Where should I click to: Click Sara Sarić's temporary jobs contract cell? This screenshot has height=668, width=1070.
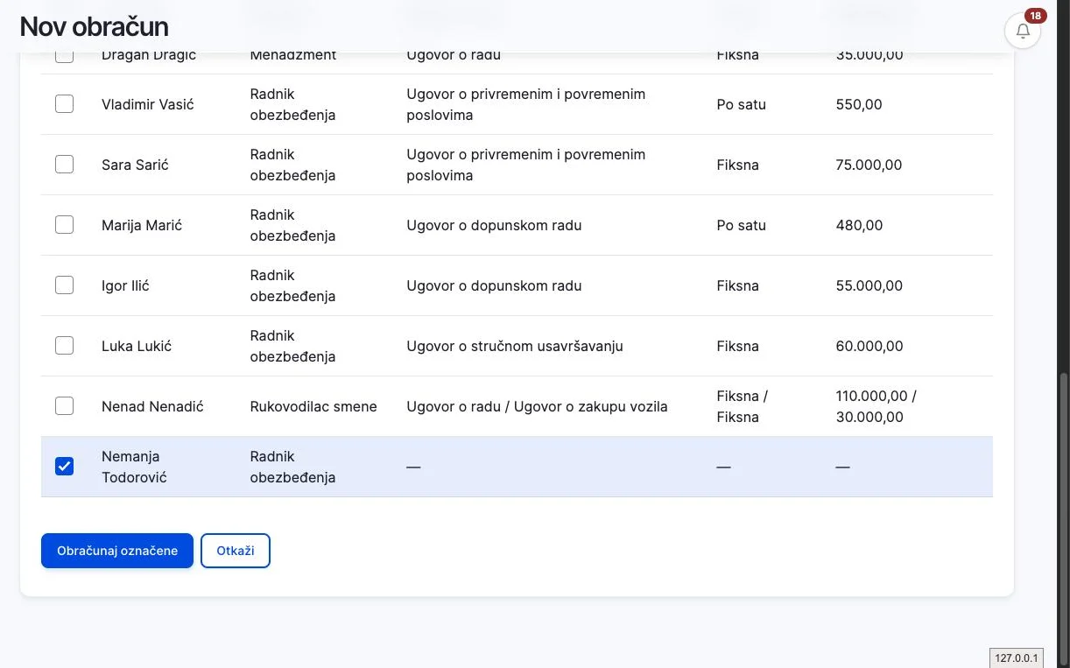(x=525, y=165)
